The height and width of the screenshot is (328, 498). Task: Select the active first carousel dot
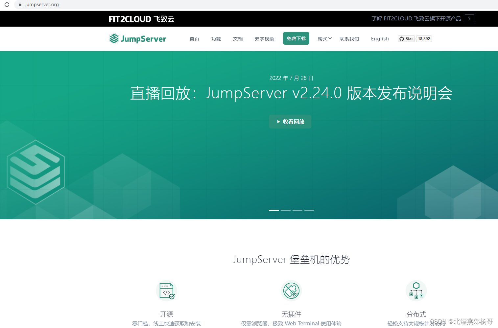(273, 210)
